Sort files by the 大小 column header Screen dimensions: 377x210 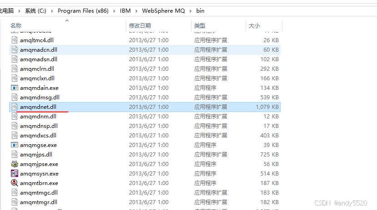point(254,25)
